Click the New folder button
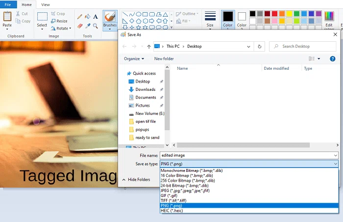 [x=164, y=59]
